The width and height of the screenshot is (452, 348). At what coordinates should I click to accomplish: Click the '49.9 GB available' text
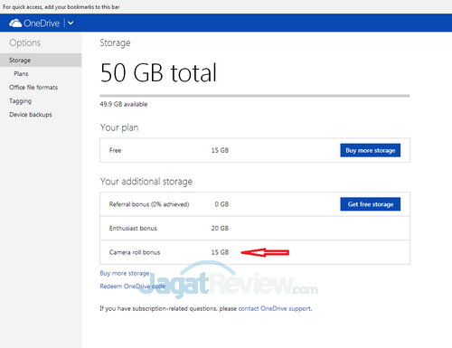124,104
